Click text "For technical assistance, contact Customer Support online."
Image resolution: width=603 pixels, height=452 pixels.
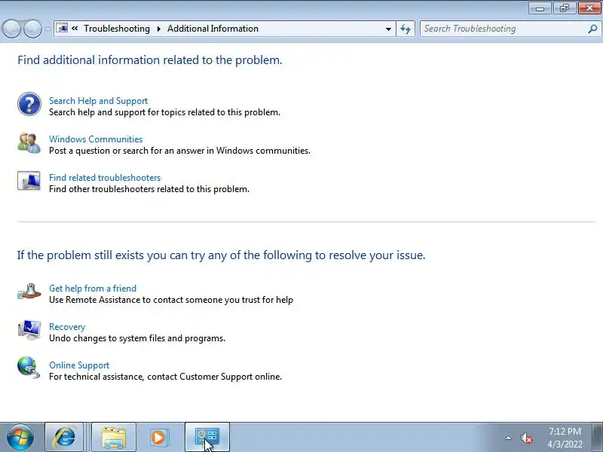click(165, 377)
